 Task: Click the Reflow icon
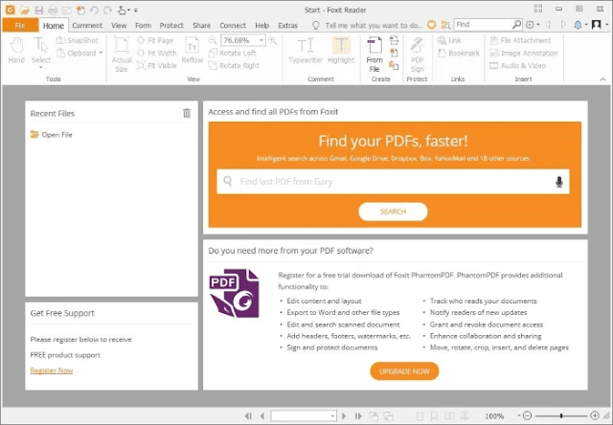pyautogui.click(x=192, y=50)
